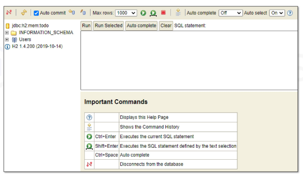Click the H2 1.4.200 version info entry
Screen dimensions: 303x176
[37, 47]
